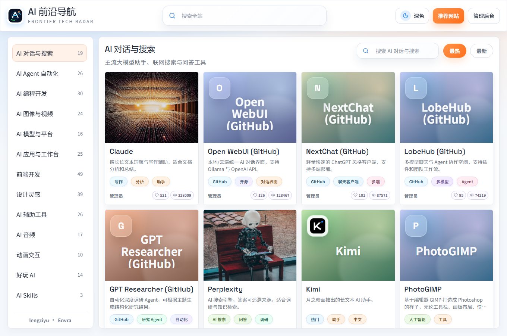This screenshot has height=336, width=507.
Task: Like Open WebUI card (heart 126)
Action: tap(259, 195)
